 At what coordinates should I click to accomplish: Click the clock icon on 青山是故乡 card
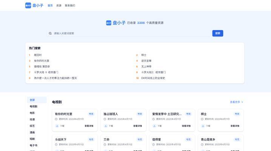[x=202, y=145]
